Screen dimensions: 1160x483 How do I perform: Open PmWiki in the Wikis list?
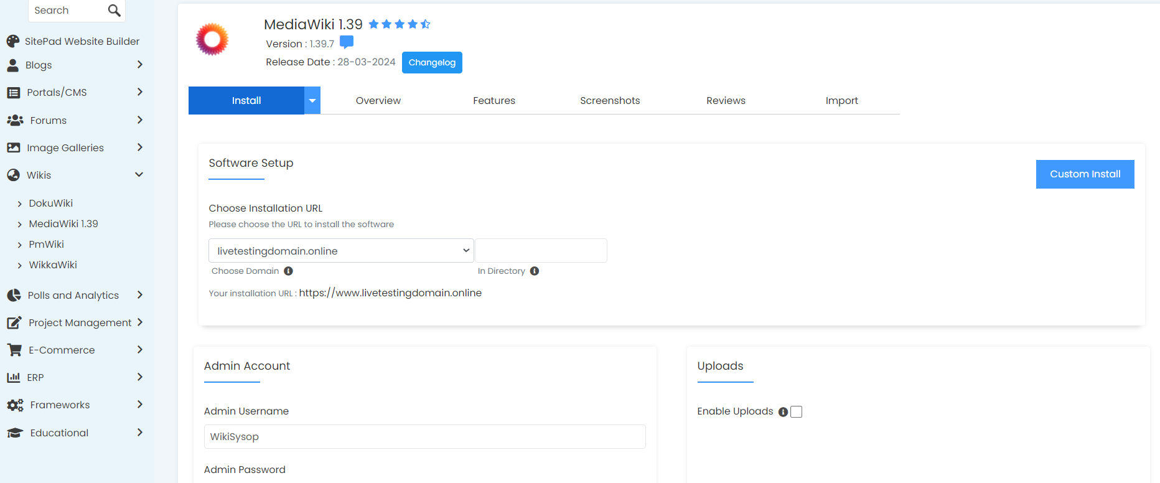[47, 244]
